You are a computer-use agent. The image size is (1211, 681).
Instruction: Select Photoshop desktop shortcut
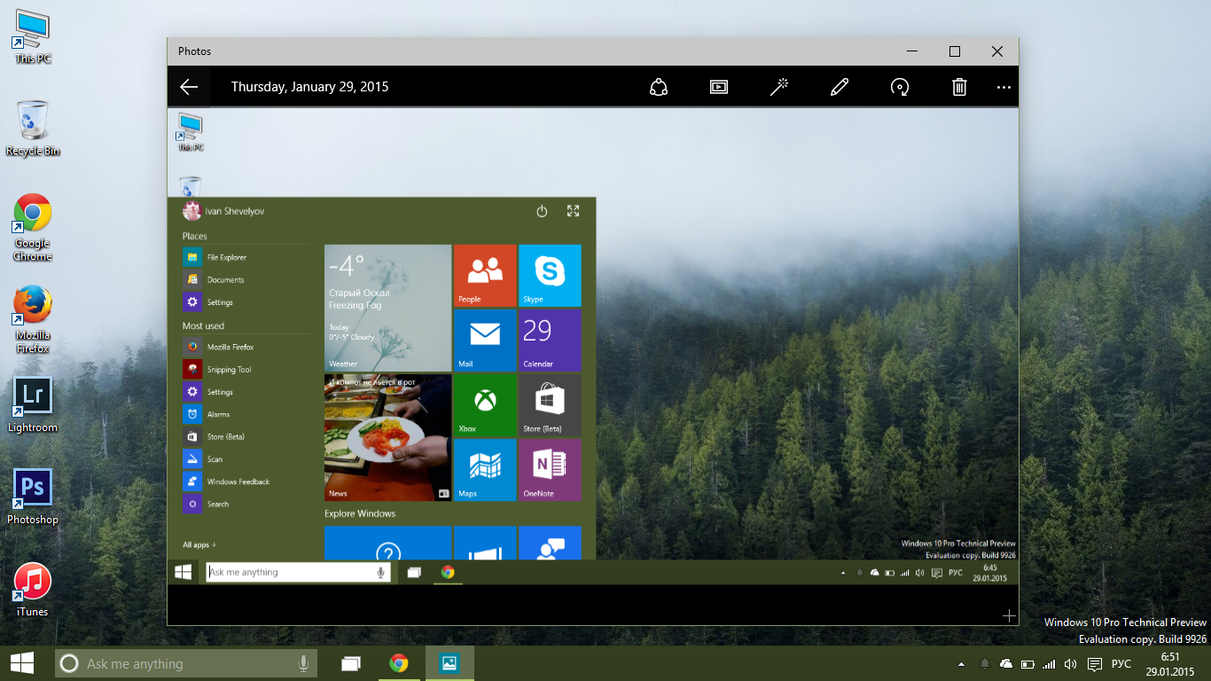pos(33,497)
